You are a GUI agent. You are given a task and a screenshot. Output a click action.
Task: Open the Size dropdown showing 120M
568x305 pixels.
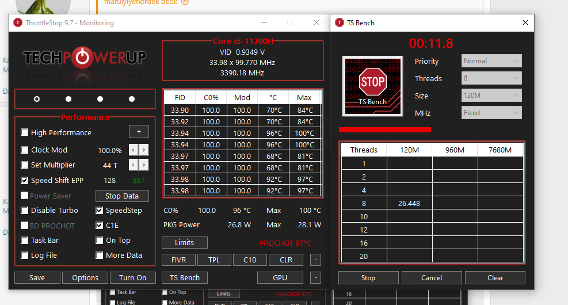(491, 96)
